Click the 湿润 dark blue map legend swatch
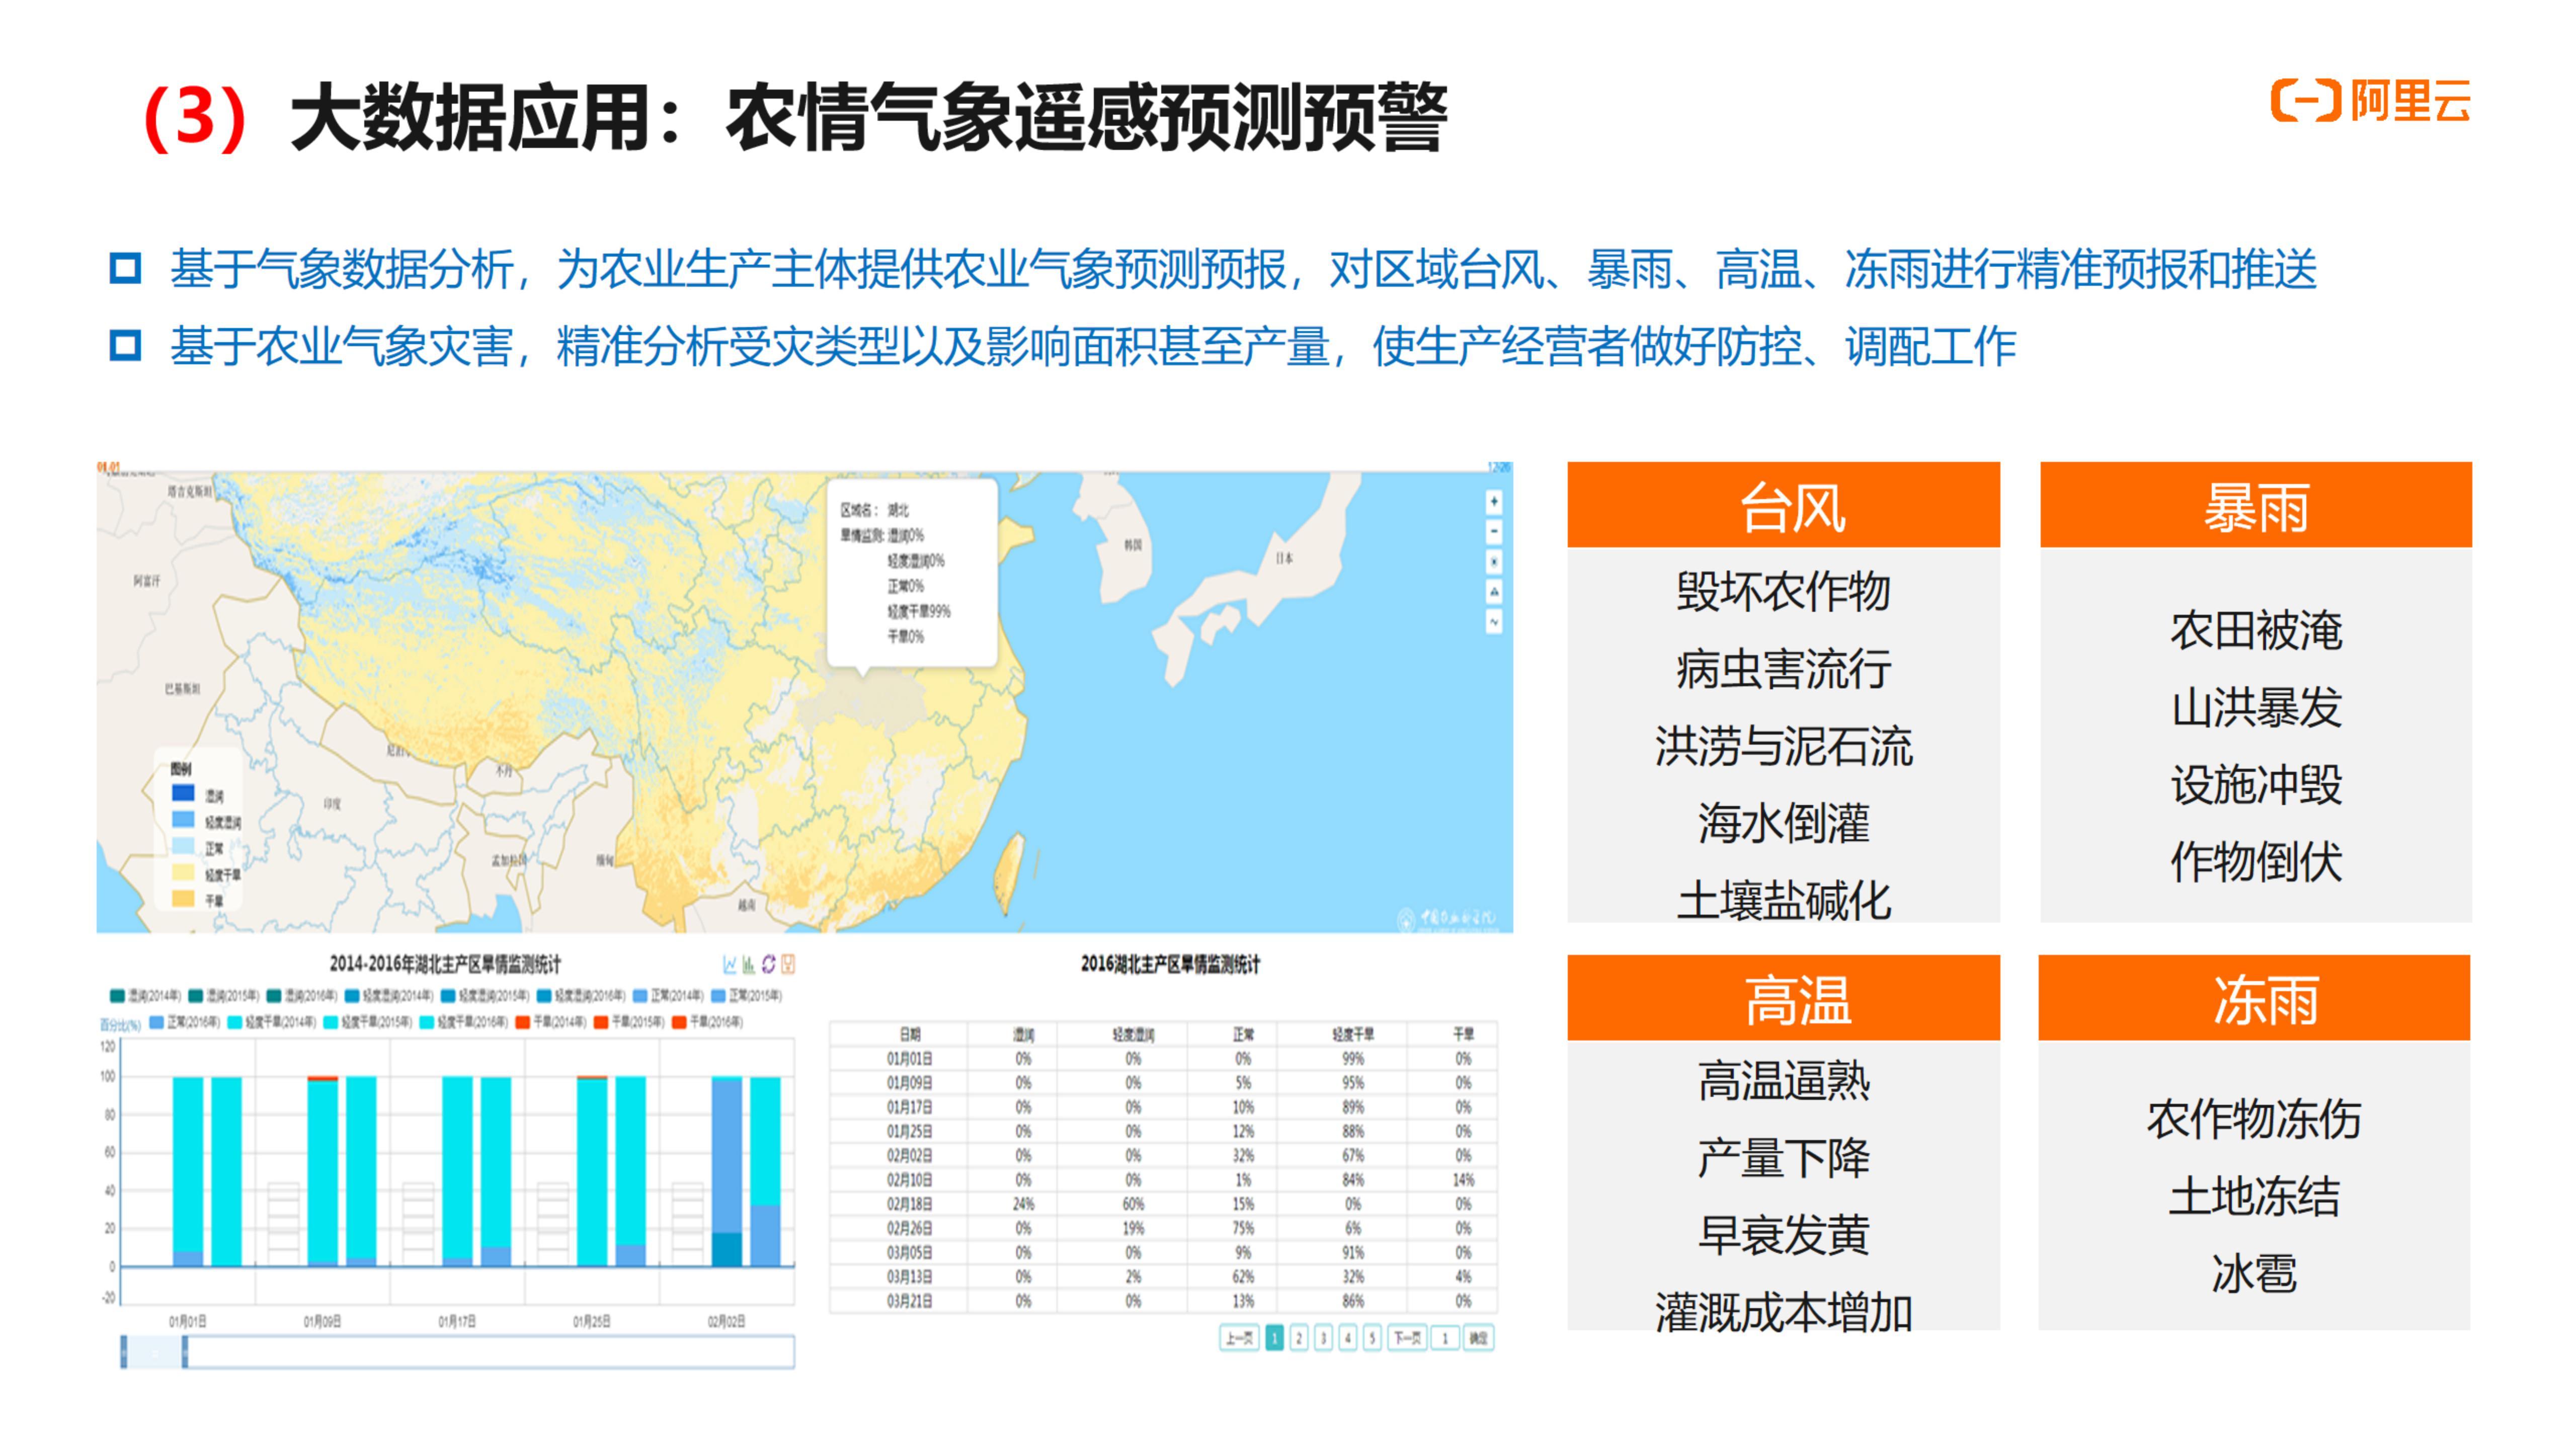2576x1449 pixels. tap(183, 794)
